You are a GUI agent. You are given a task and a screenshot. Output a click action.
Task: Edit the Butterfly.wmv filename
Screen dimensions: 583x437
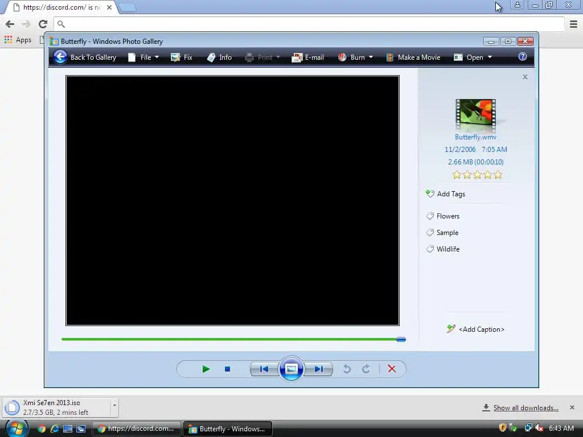coord(475,137)
